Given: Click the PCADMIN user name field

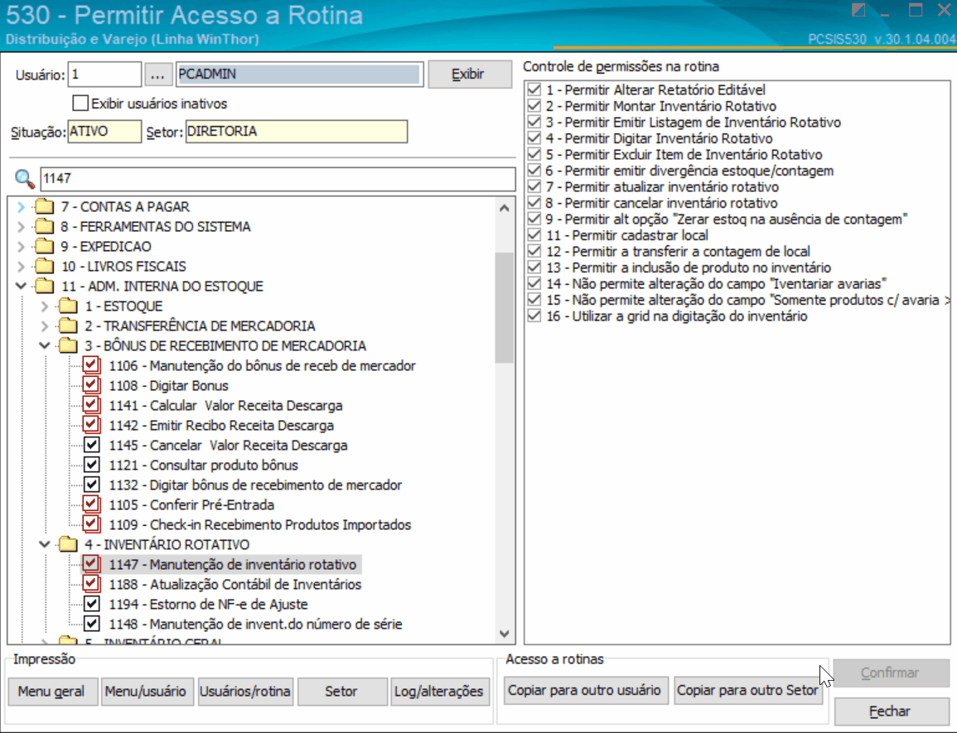Looking at the screenshot, I should coord(299,75).
